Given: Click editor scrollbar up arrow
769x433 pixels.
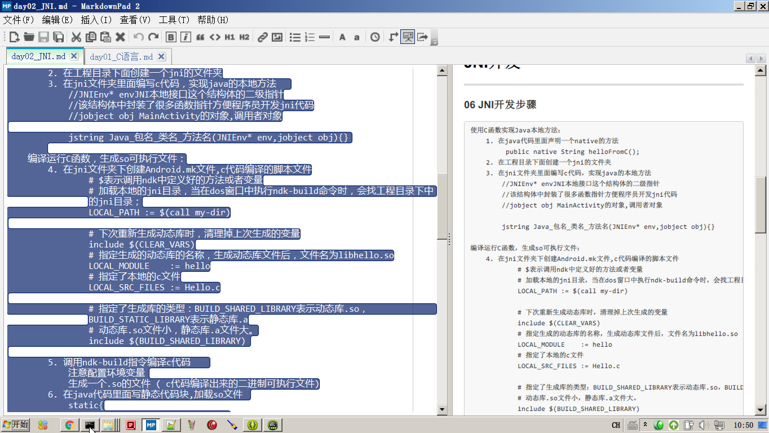Looking at the screenshot, I should pos(442,70).
